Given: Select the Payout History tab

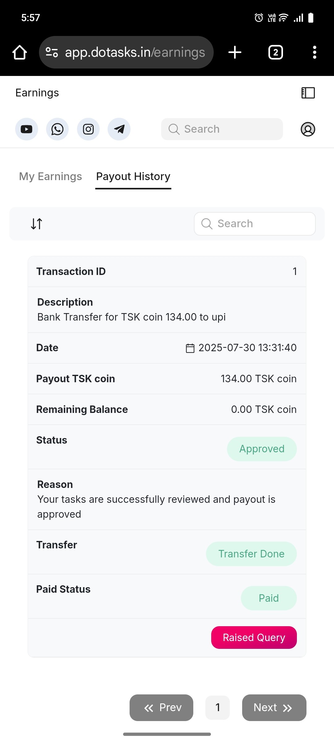Looking at the screenshot, I should 133,176.
